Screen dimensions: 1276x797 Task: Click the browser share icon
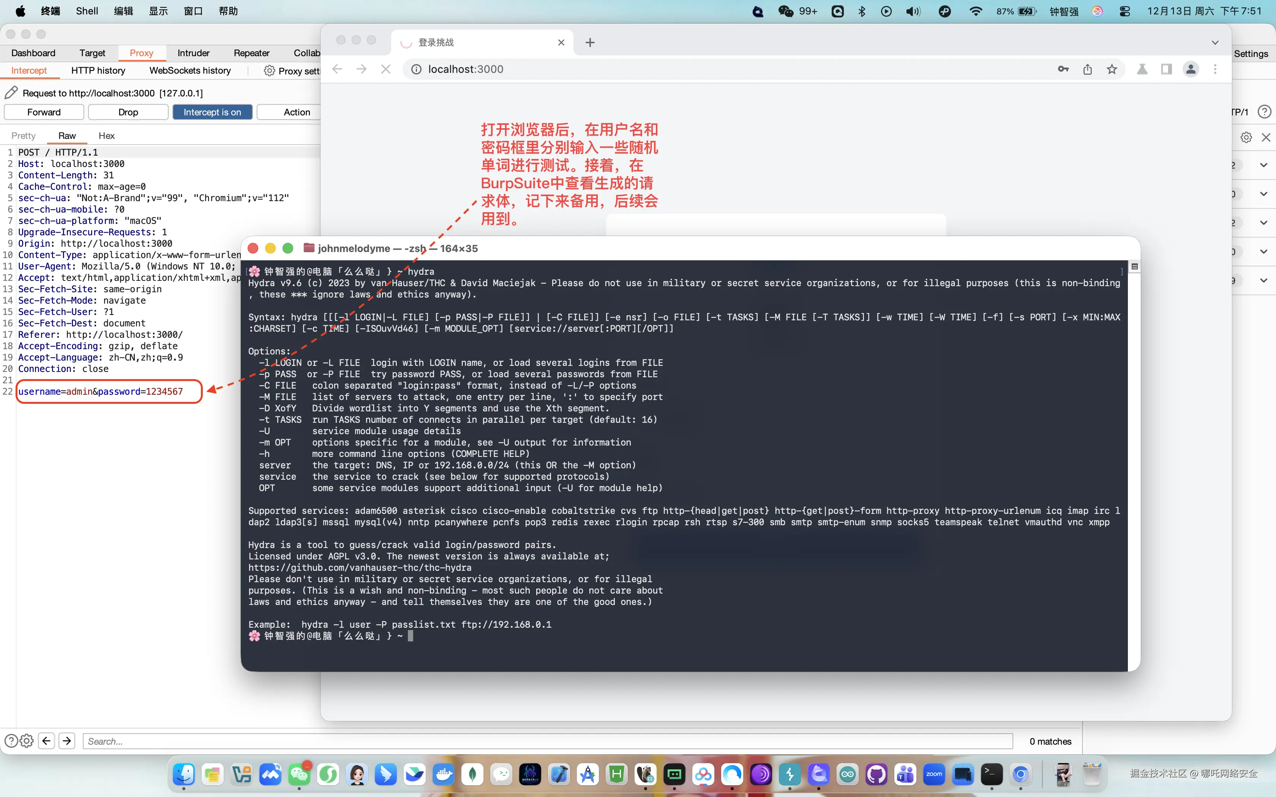[1087, 69]
